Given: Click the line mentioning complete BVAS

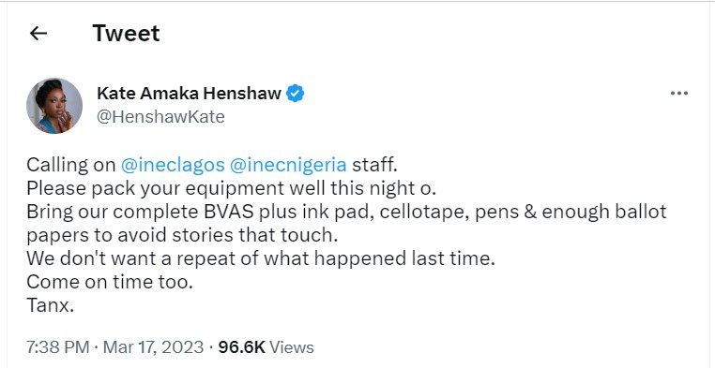Looking at the screenshot, I should [346, 212].
